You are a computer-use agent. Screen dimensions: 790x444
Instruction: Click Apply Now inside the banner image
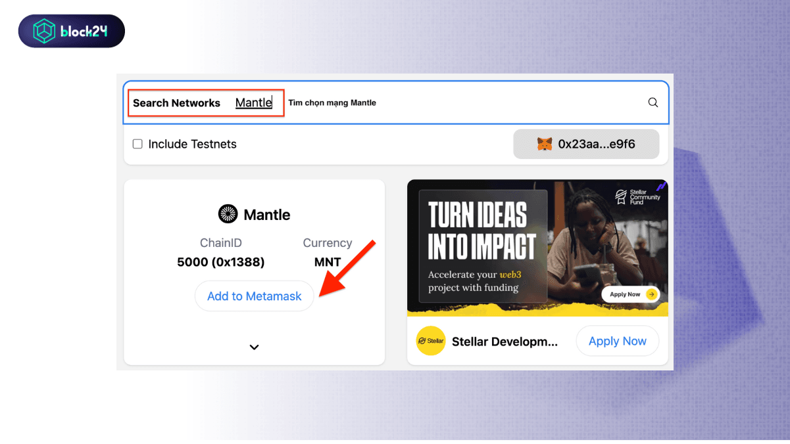pos(631,294)
